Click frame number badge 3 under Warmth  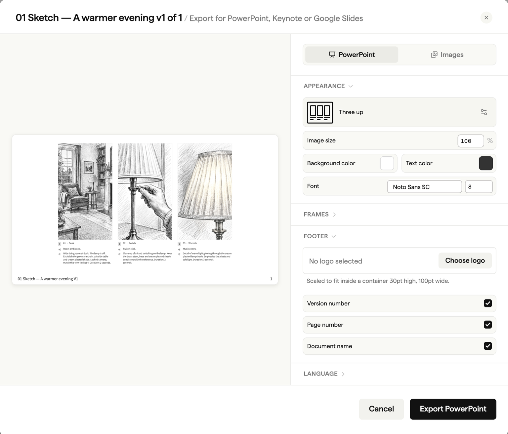(179, 244)
